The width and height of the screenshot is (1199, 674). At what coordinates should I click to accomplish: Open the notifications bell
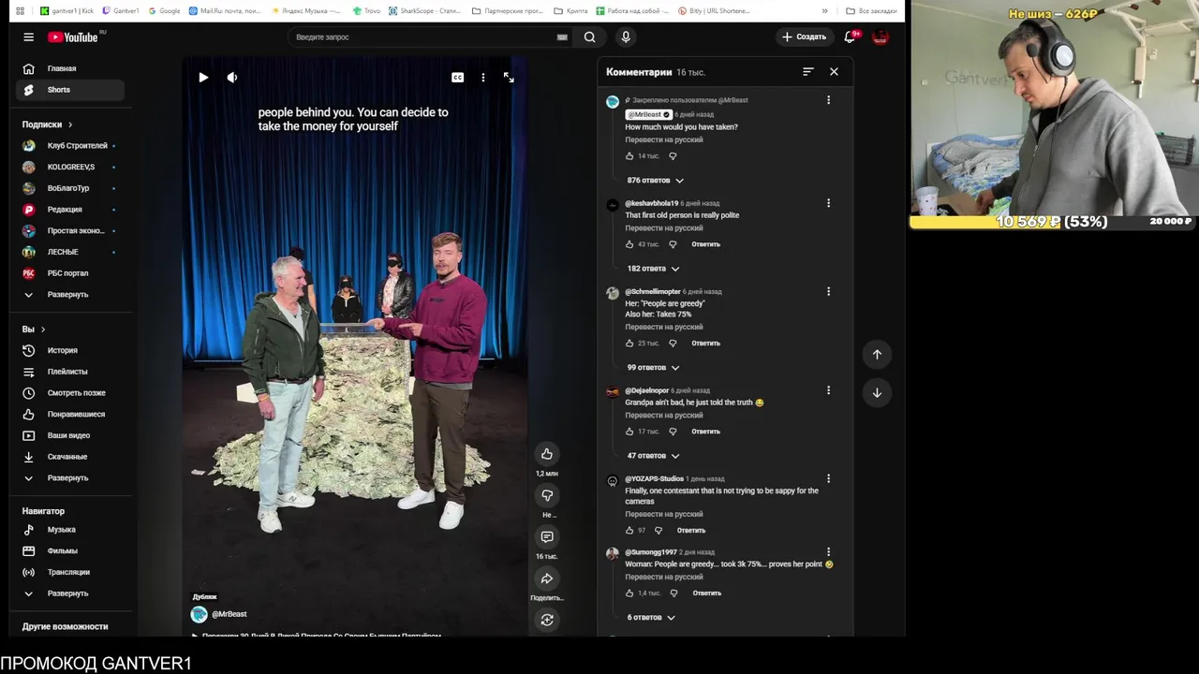tap(850, 37)
